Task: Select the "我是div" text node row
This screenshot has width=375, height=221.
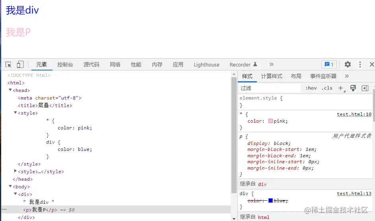Action: tap(39, 202)
